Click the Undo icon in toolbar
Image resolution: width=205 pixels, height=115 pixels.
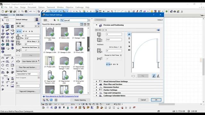pos(30,11)
